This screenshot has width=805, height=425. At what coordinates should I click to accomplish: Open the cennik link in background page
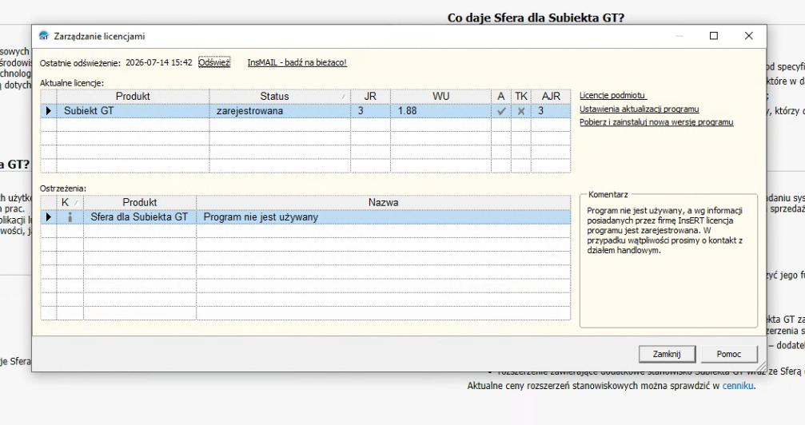[x=738, y=386]
